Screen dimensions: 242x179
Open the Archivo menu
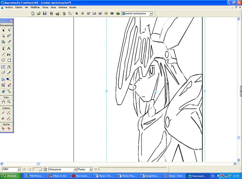(9, 7)
